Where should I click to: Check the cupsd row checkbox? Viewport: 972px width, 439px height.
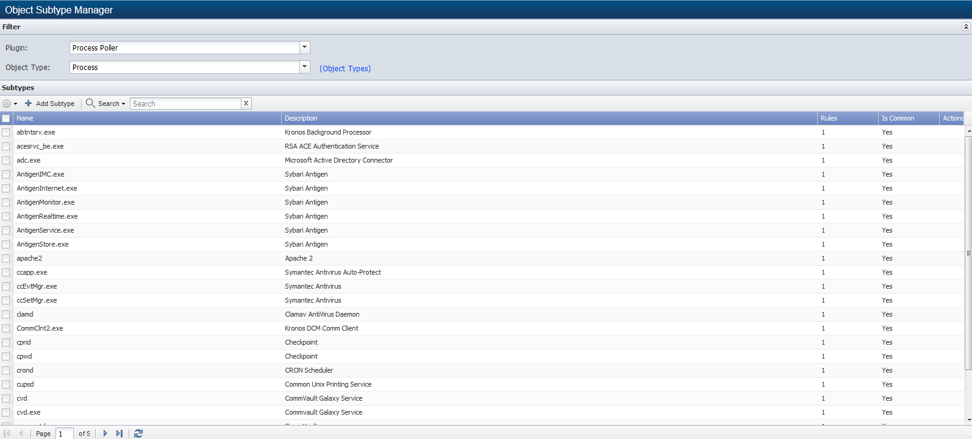tap(5, 384)
